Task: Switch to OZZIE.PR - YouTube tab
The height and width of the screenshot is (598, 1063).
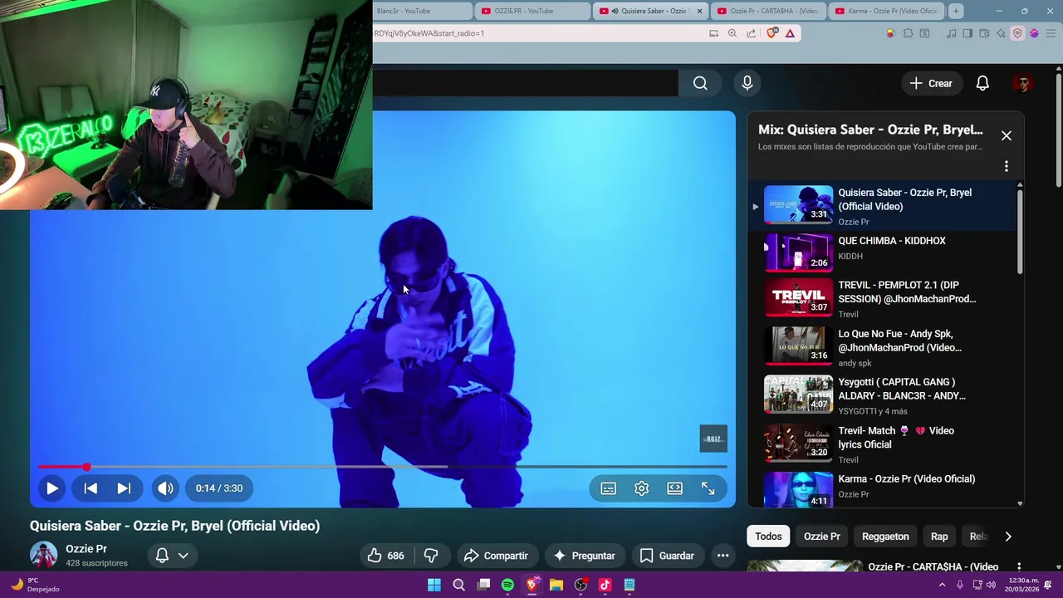Action: (x=531, y=11)
